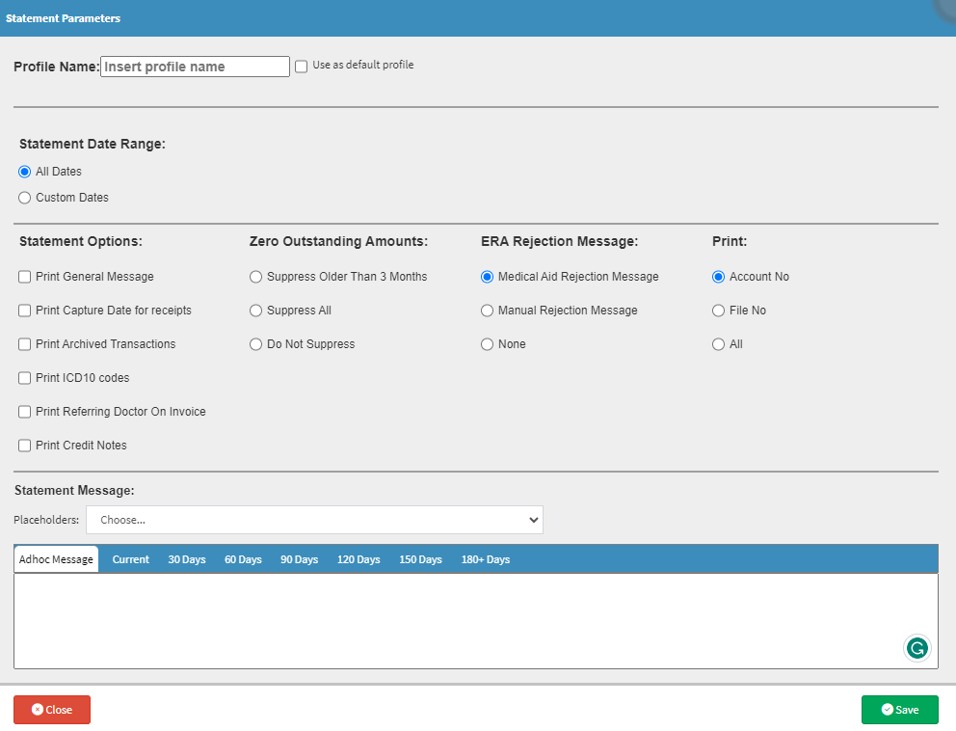
Task: Select File No print option
Action: tap(719, 311)
